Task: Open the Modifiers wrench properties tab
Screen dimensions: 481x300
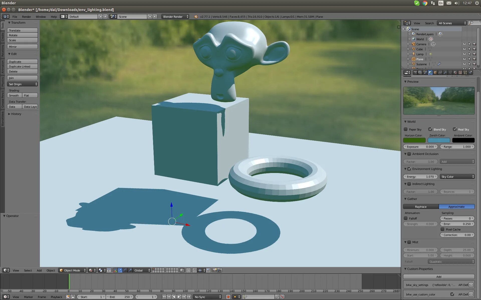Action: tap(445, 72)
